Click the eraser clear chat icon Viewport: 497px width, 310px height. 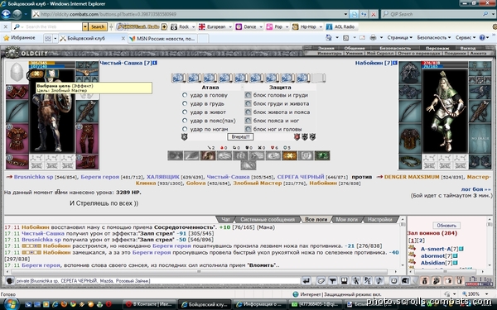(321, 281)
